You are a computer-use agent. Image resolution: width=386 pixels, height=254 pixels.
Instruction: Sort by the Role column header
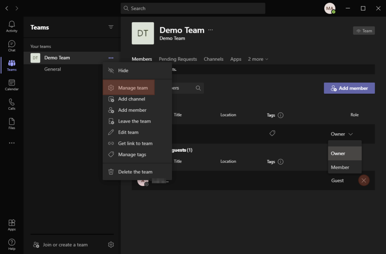pos(354,115)
